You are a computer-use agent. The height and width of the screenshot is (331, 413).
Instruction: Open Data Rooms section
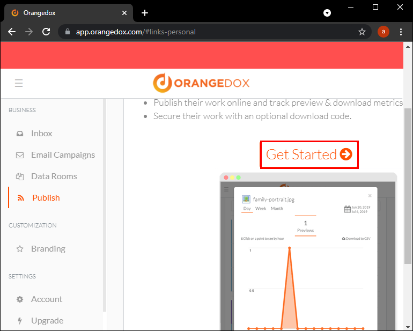pyautogui.click(x=54, y=176)
